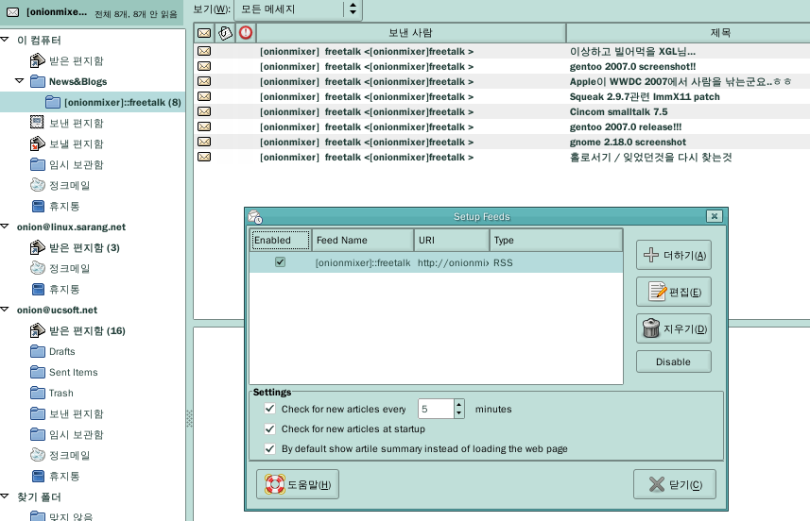Open the 휴지통 trash under onion@linux.sarang.net
The width and height of the screenshot is (810, 521).
(x=38, y=289)
